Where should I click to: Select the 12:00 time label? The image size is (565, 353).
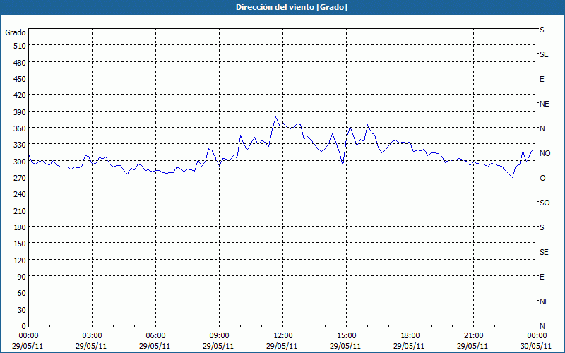[x=283, y=336]
